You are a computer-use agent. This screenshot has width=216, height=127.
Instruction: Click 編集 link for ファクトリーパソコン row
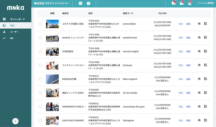pyautogui.click(x=188, y=65)
